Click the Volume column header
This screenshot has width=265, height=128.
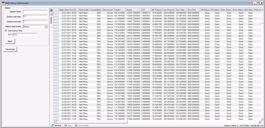(119, 10)
